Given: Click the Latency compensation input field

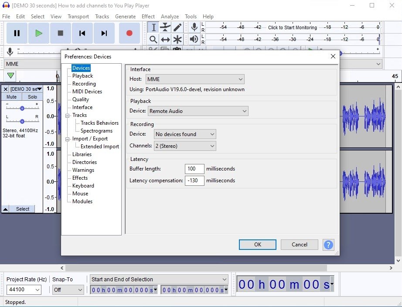Looking at the screenshot, I should click(194, 181).
